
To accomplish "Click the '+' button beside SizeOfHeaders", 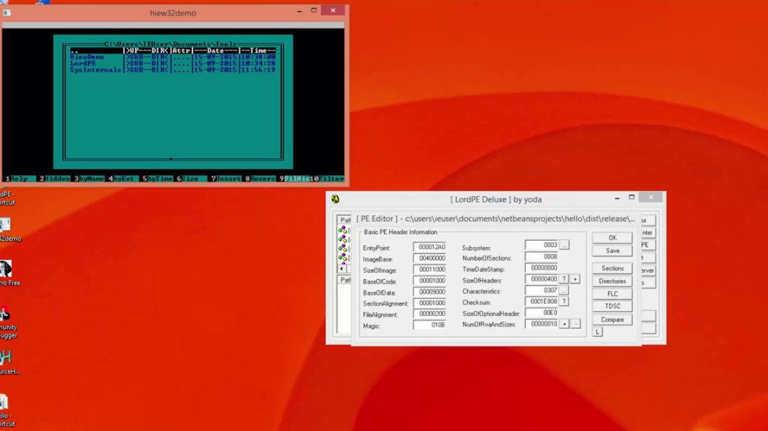I will (575, 279).
